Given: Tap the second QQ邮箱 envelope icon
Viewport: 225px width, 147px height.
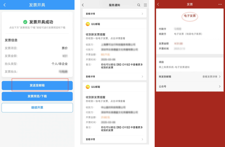Looking at the screenshot, I should 88,87.
